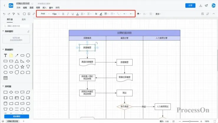Click the download icon
Screen dimensions: 218x123
pyautogui.click(x=201, y=6)
